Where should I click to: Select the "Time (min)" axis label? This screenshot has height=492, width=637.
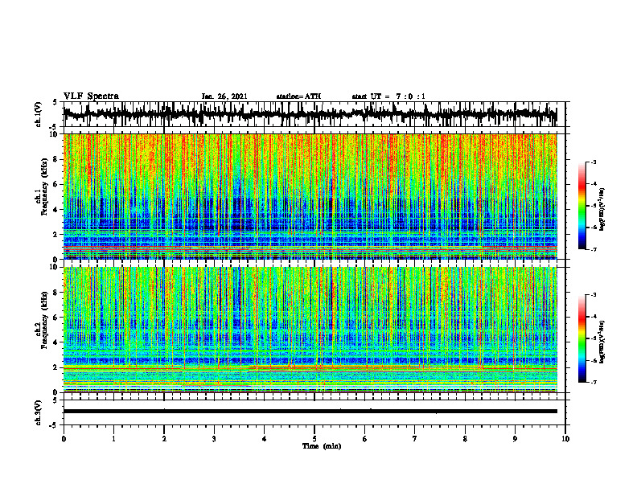pyautogui.click(x=322, y=446)
